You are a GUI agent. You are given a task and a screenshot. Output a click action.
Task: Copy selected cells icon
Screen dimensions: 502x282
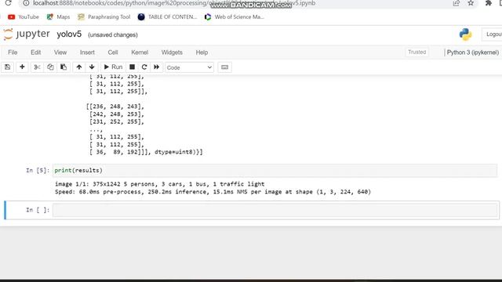pos(50,67)
